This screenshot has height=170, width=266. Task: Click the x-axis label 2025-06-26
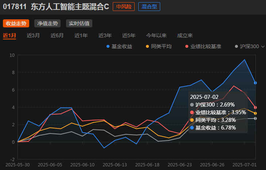pyautogui.click(x=212, y=165)
